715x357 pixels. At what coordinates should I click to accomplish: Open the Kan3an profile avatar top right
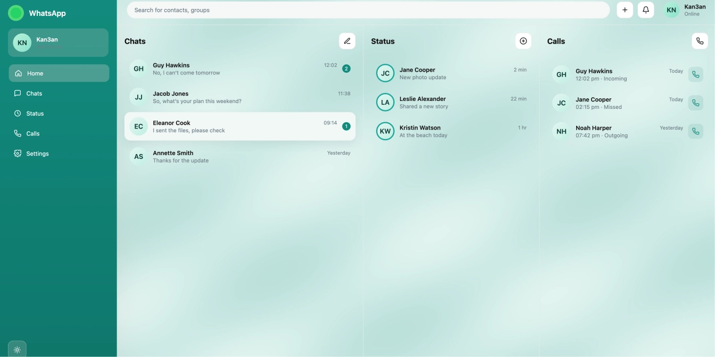pos(671,10)
